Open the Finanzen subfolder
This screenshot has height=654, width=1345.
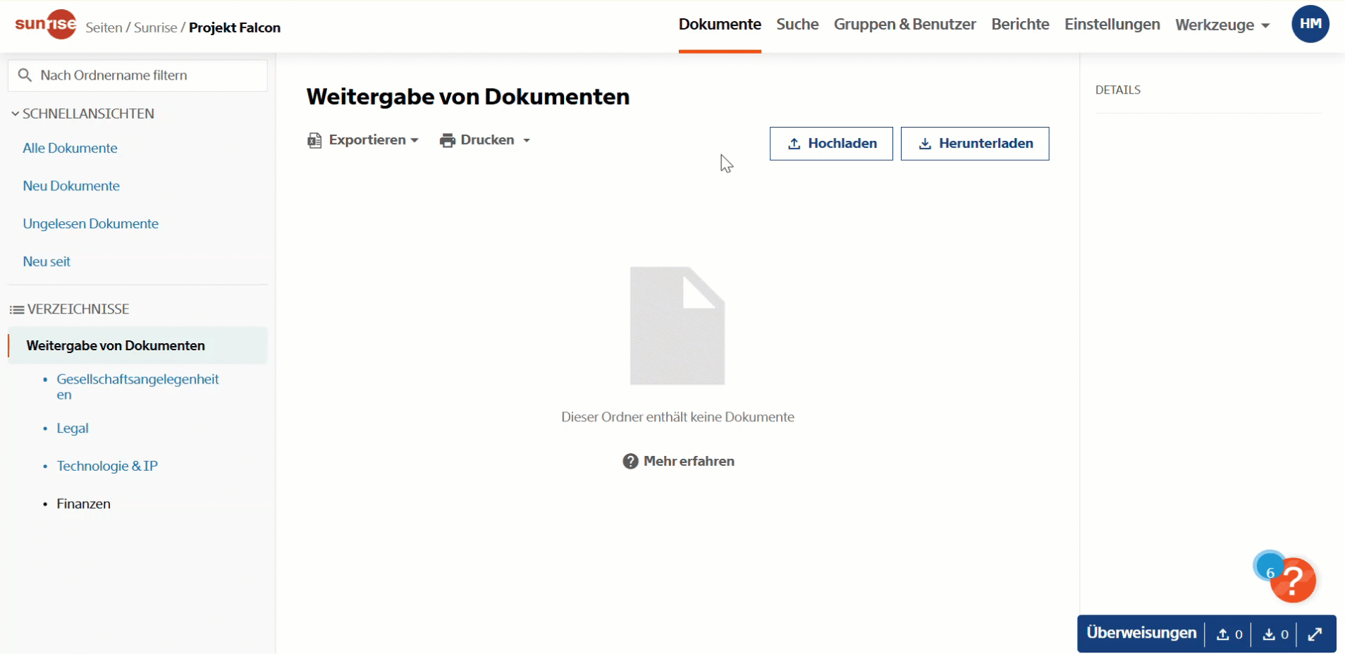(83, 504)
